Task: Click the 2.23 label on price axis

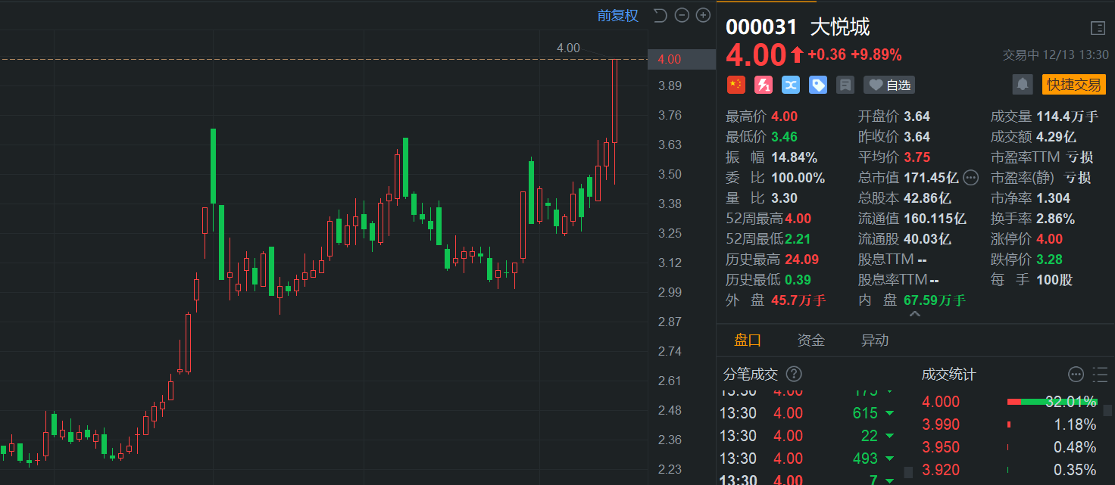Action: pos(670,469)
